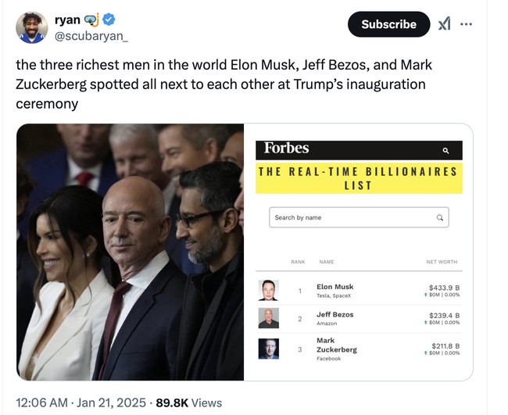
Task: Click the Forbes logo
Action: pos(286,148)
